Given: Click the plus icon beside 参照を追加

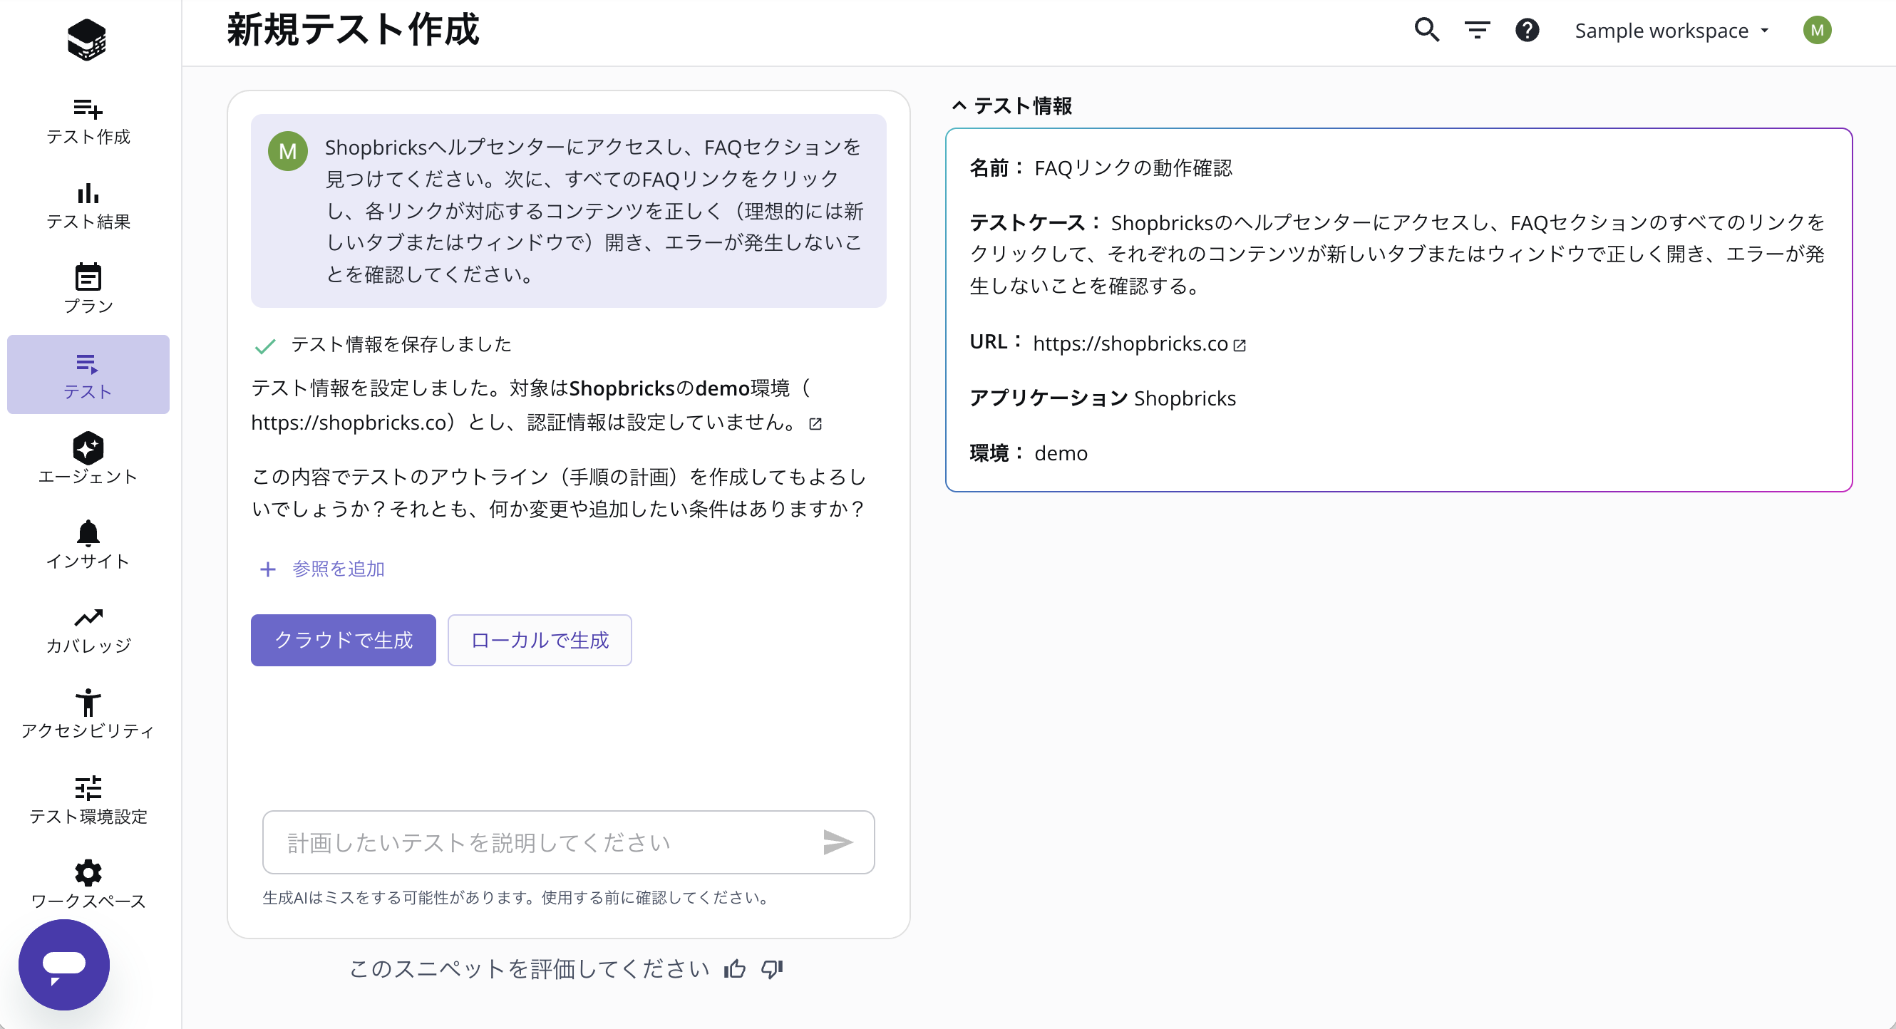Looking at the screenshot, I should pos(268,569).
